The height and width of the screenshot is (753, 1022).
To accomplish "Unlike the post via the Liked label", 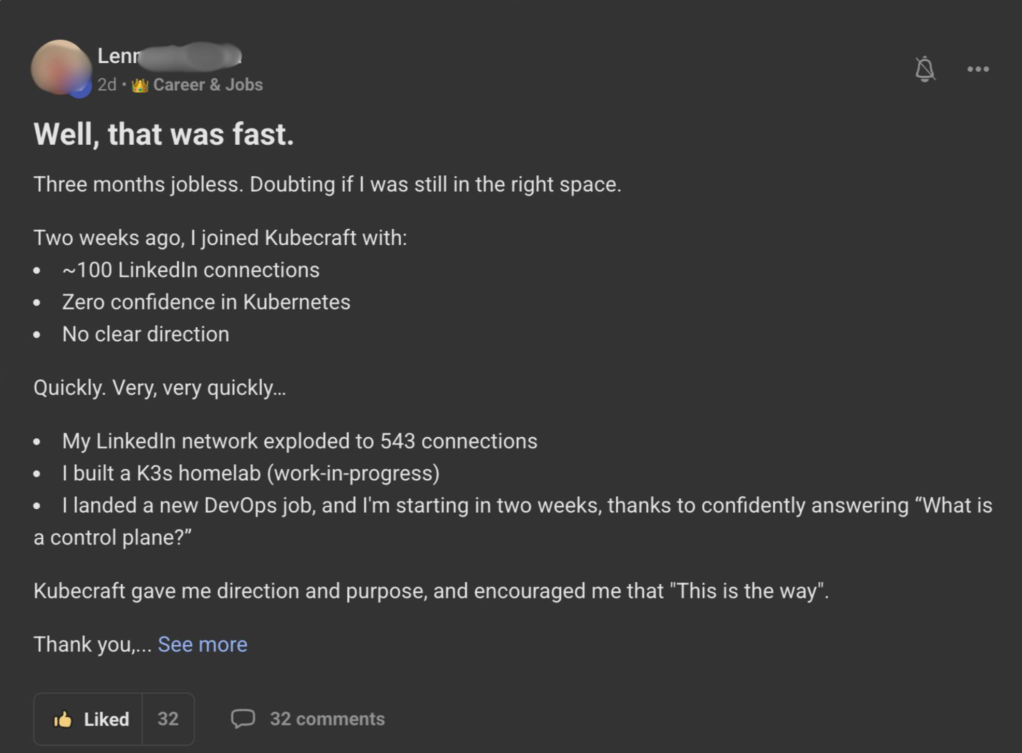I will point(106,719).
